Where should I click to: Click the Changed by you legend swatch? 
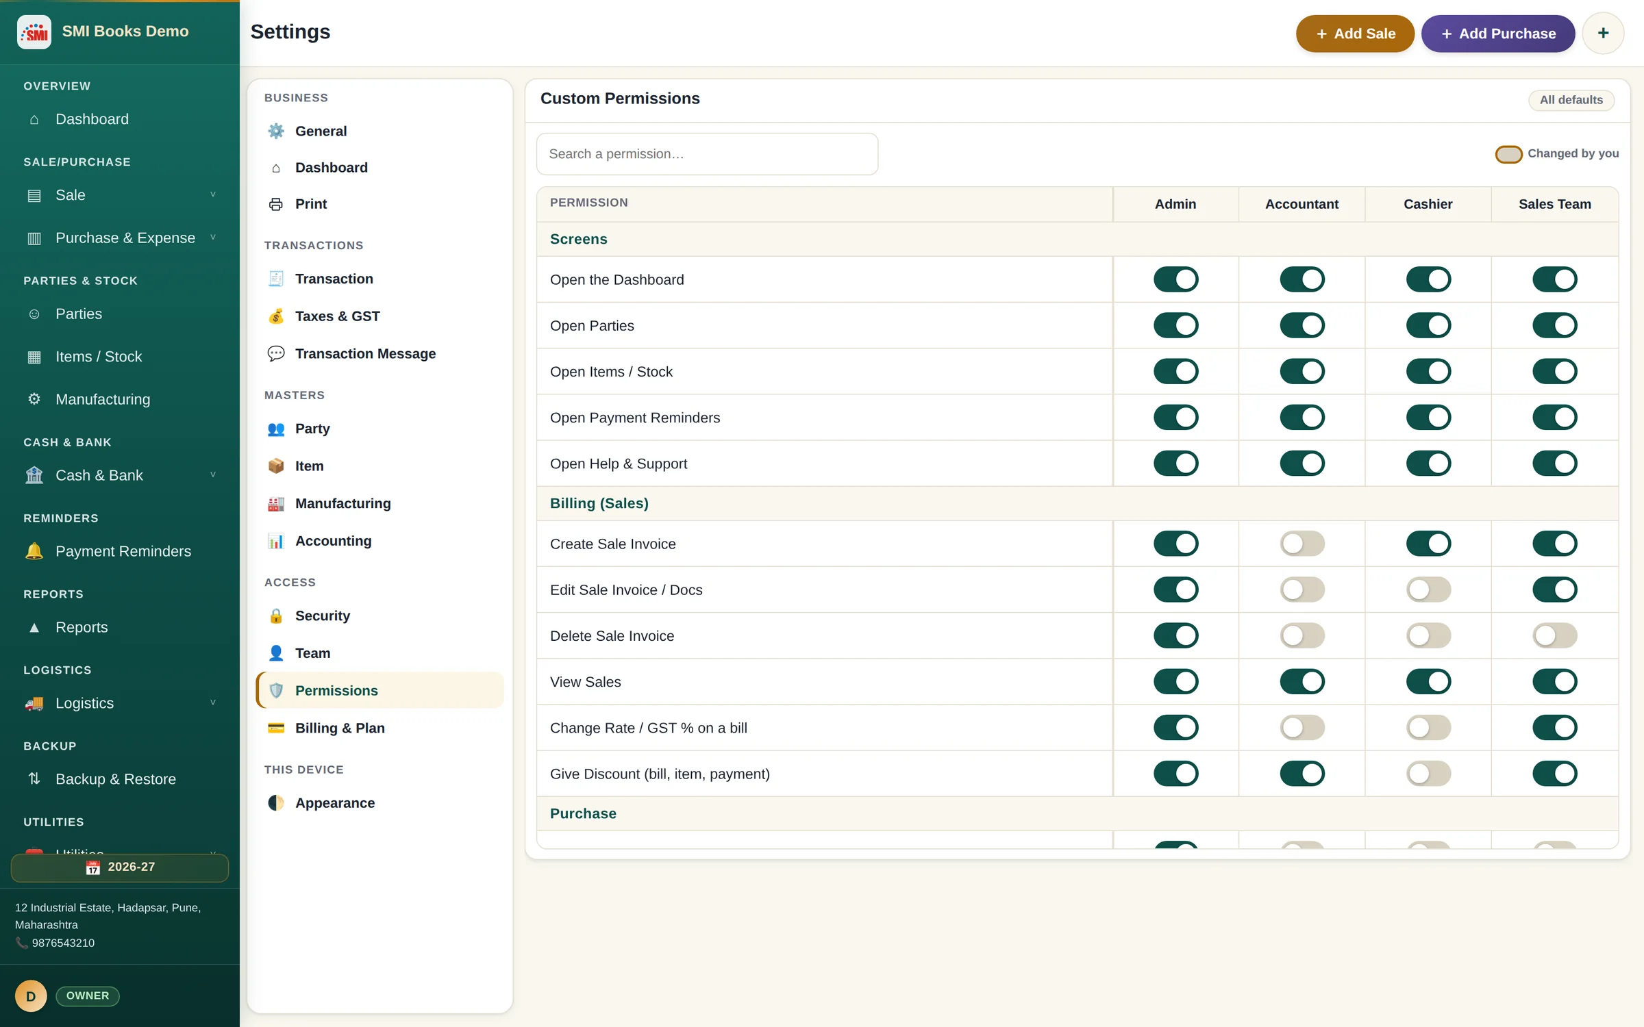pos(1508,154)
